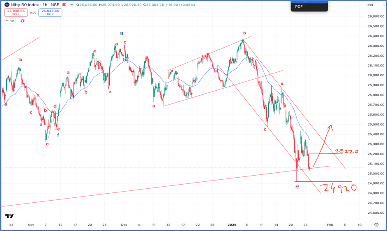The image size is (387, 231).
Task: Click the 10 date on time axis
Action: [359, 225]
